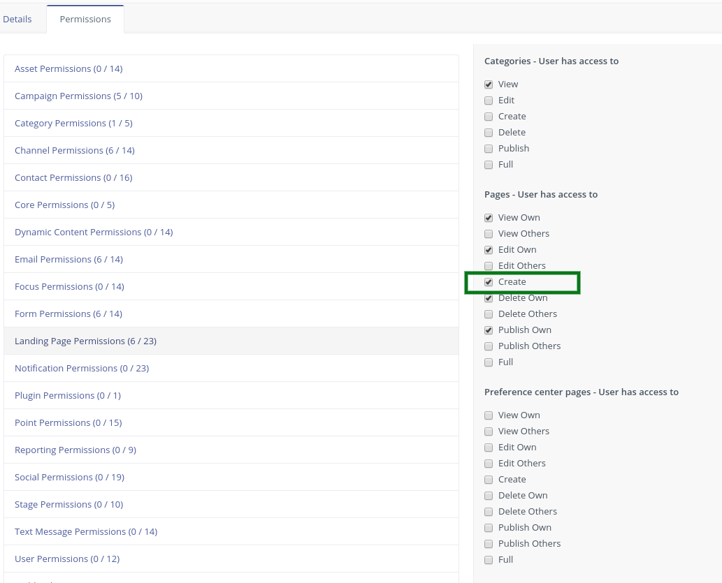Screen dimensions: 722x583
Task: Enable Create permission under Categories
Action: coord(489,117)
